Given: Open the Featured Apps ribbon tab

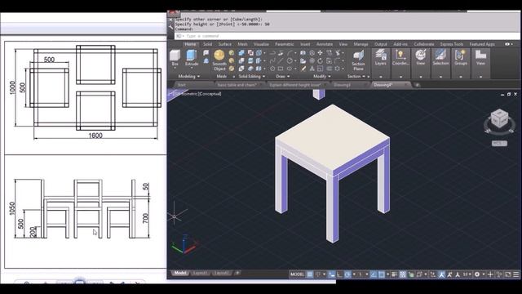Looking at the screenshot, I should coord(482,44).
